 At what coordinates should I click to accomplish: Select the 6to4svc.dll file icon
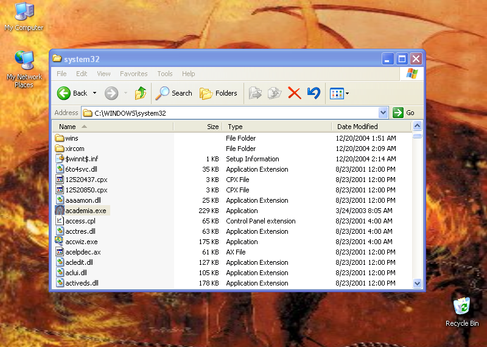point(59,169)
